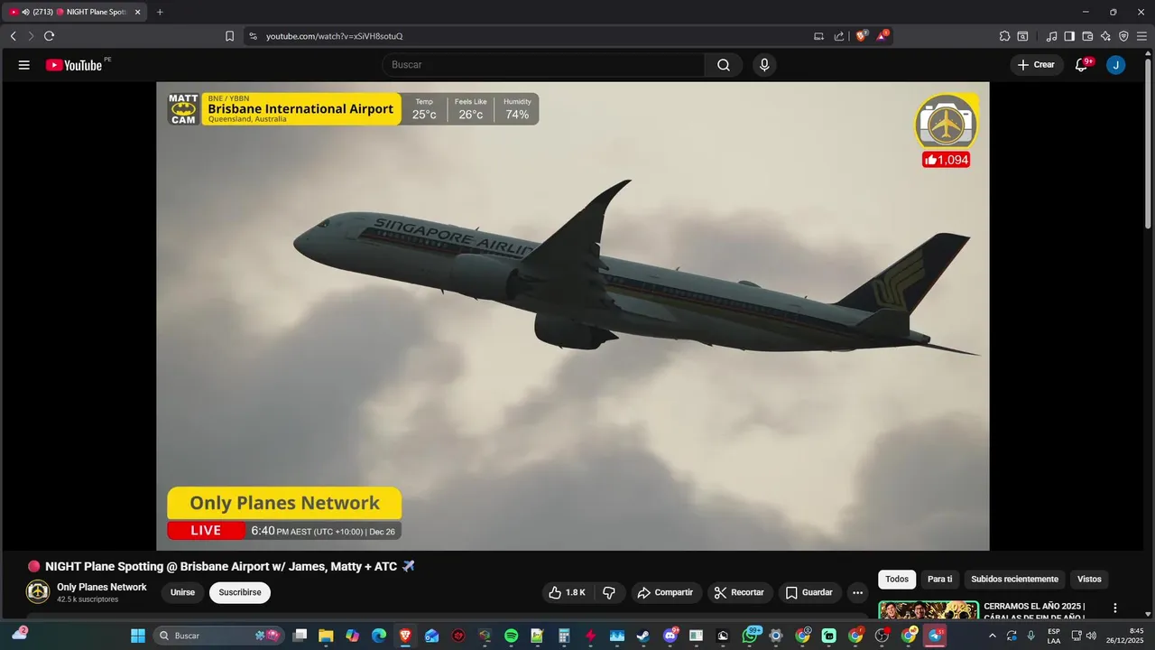Show hidden system tray icons chevron

993,636
